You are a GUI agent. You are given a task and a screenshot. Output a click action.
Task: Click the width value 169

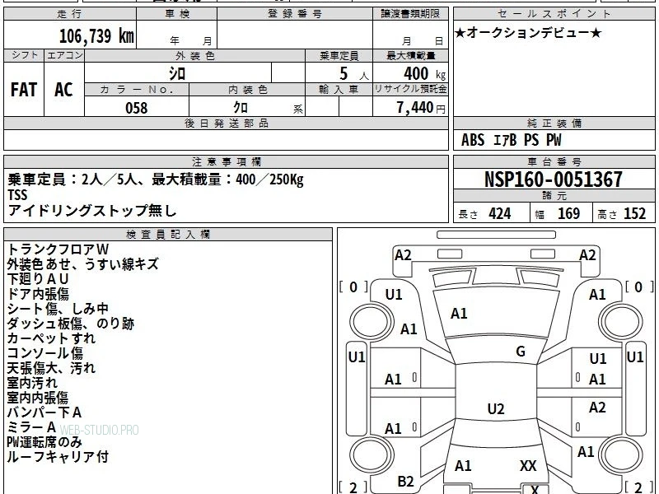[568, 214]
